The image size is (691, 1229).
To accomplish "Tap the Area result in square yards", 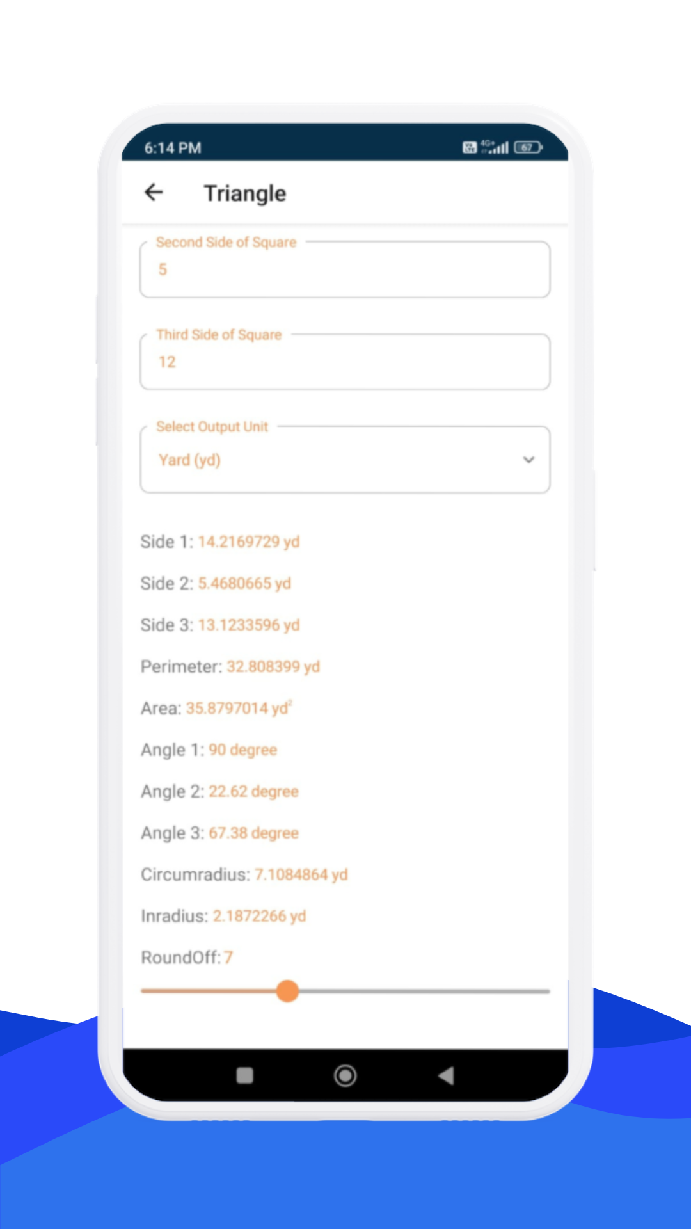I will (x=238, y=708).
